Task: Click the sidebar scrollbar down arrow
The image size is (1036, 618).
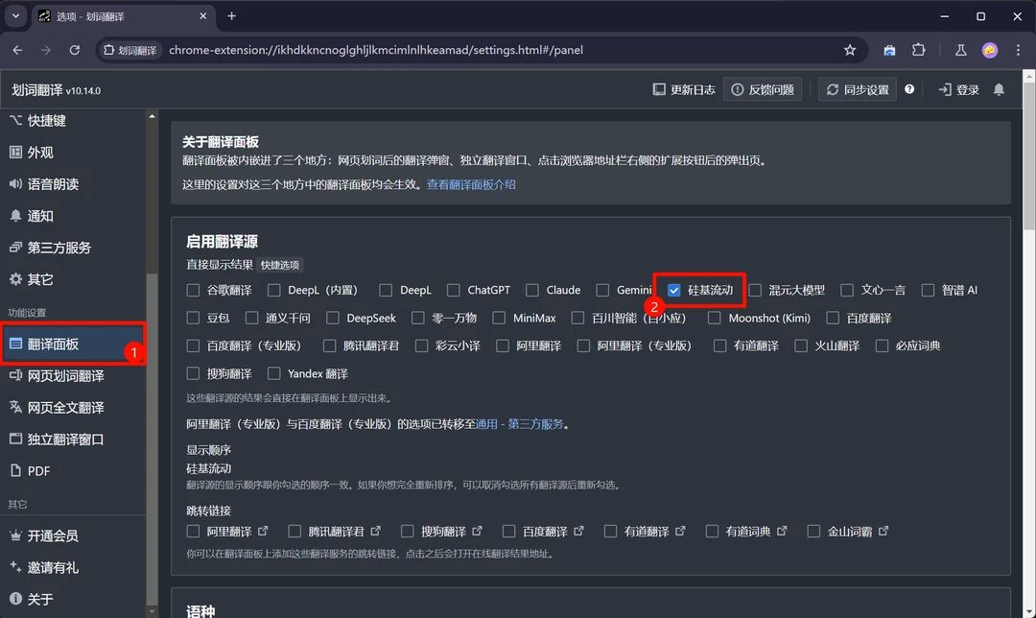Action: coord(152,611)
